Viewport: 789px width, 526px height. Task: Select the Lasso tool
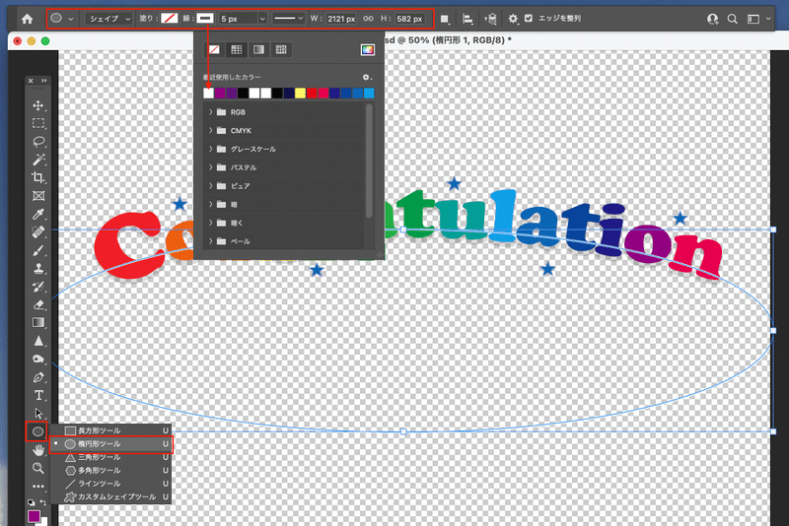click(38, 142)
